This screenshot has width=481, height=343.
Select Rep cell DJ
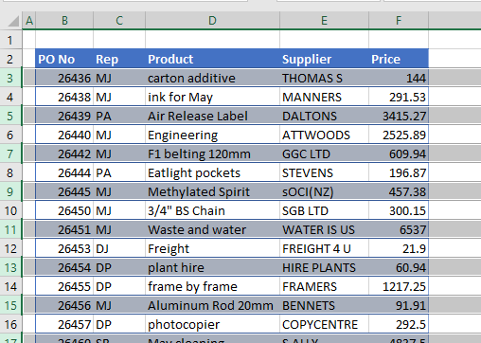119,248
